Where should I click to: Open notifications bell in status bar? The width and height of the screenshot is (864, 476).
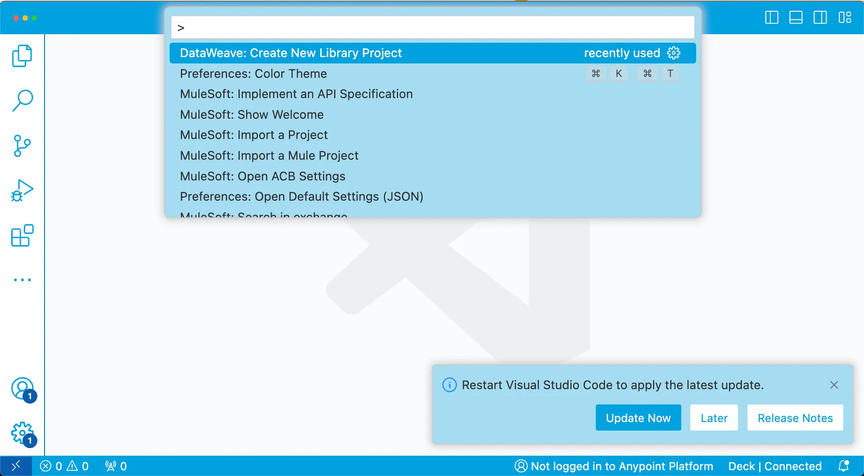point(844,466)
